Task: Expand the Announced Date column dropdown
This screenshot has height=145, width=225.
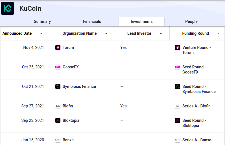Action: click(41, 33)
